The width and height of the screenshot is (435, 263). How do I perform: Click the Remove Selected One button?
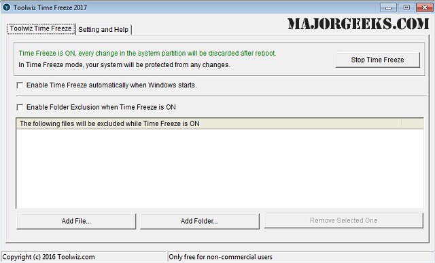coord(343,220)
